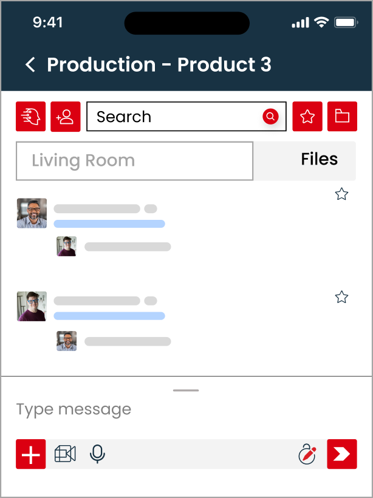Send the message with the arrow button

click(x=341, y=454)
